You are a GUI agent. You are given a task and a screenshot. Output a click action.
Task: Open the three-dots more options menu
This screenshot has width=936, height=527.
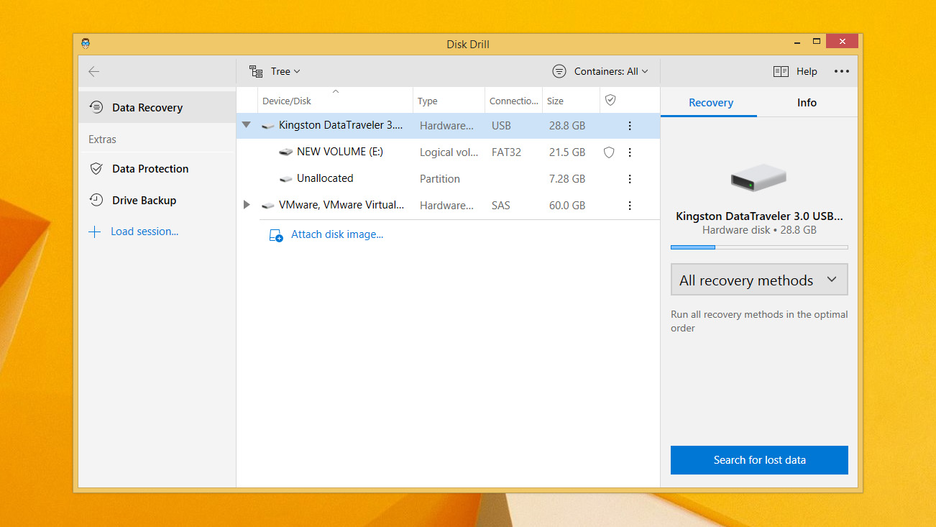point(841,71)
